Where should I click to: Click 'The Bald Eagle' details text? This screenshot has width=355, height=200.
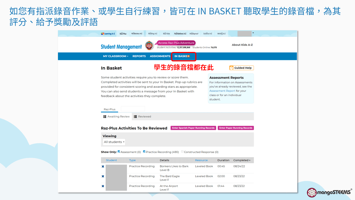click(170, 176)
